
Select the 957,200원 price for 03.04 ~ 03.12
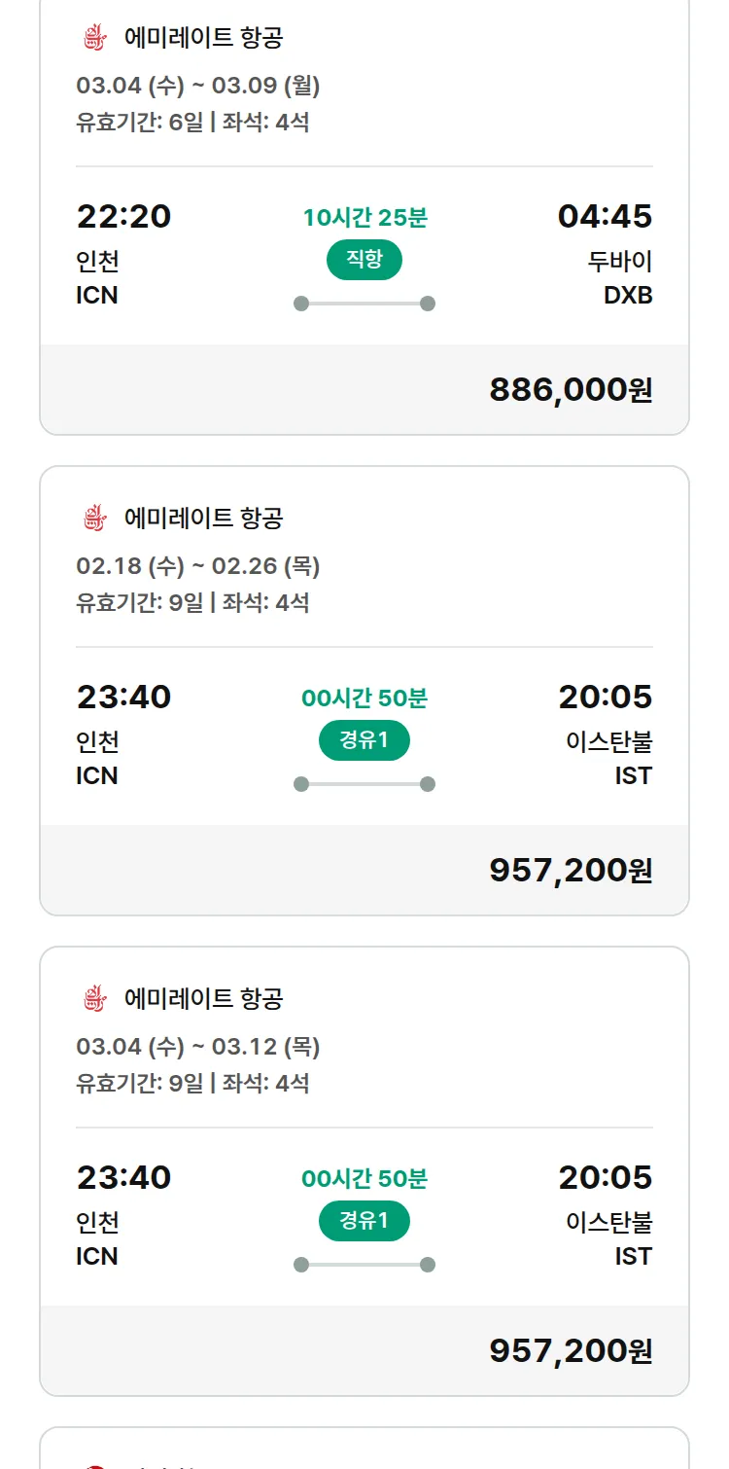pos(571,1350)
